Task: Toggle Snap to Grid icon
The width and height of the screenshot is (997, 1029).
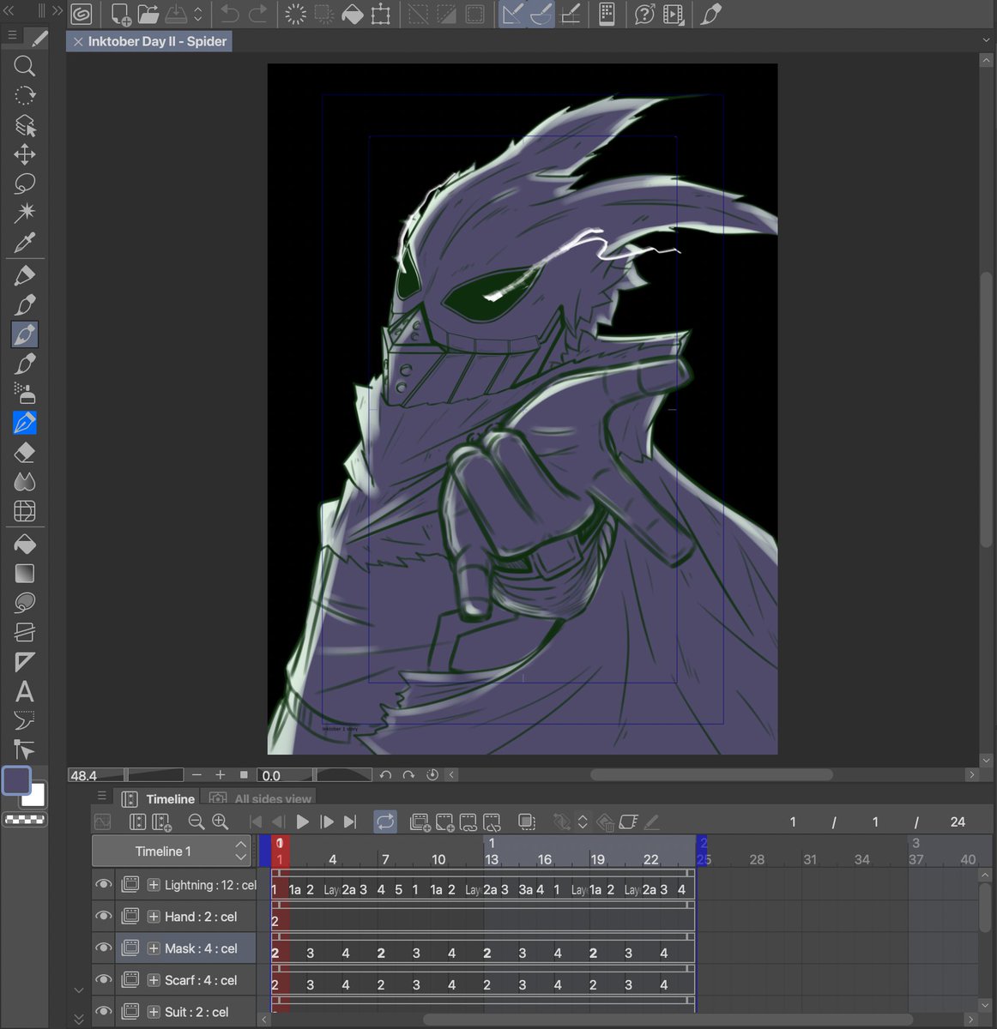Action: coord(571,14)
